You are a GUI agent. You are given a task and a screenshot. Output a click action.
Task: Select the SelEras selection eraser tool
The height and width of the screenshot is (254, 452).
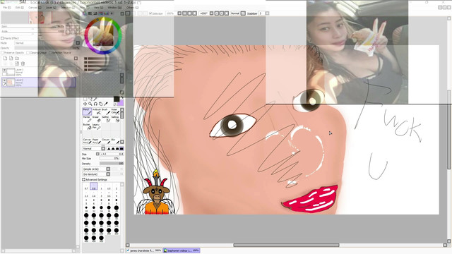[x=115, y=119]
